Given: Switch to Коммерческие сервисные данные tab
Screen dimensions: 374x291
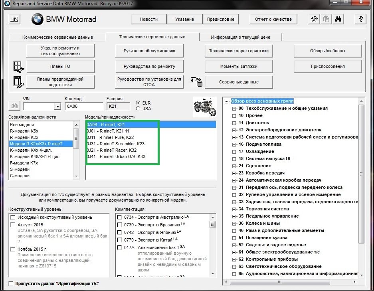Looking at the screenshot, I should (57, 37).
